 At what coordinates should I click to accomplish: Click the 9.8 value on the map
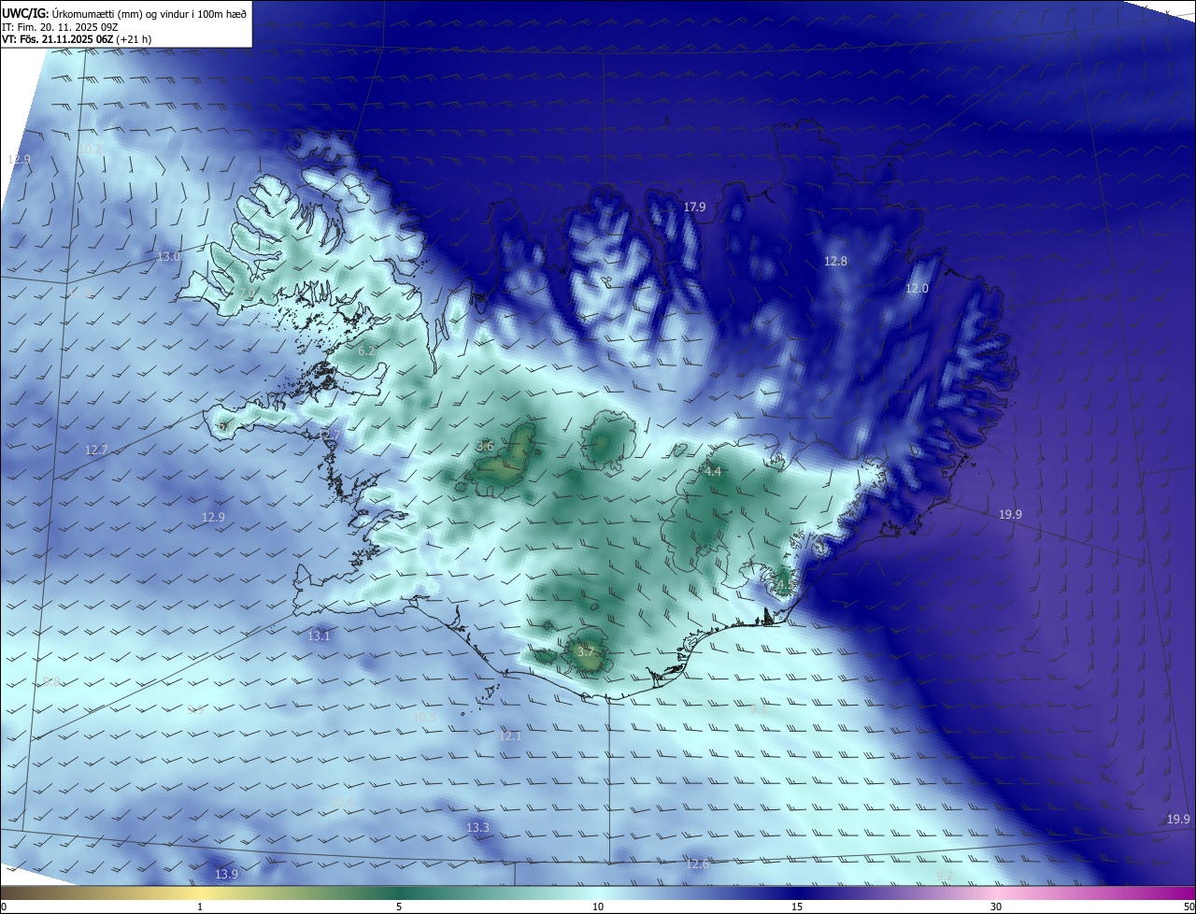52,681
